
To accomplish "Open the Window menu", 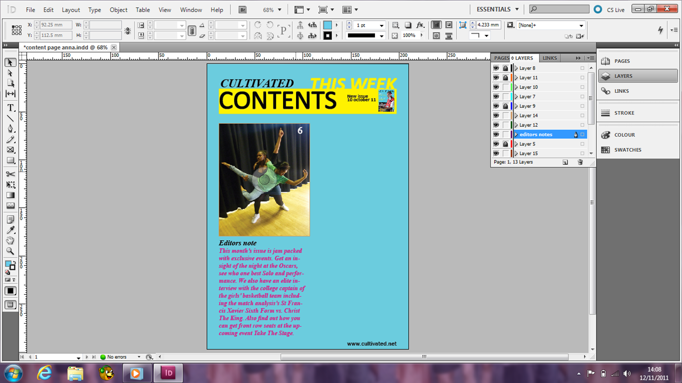I will pos(191,9).
